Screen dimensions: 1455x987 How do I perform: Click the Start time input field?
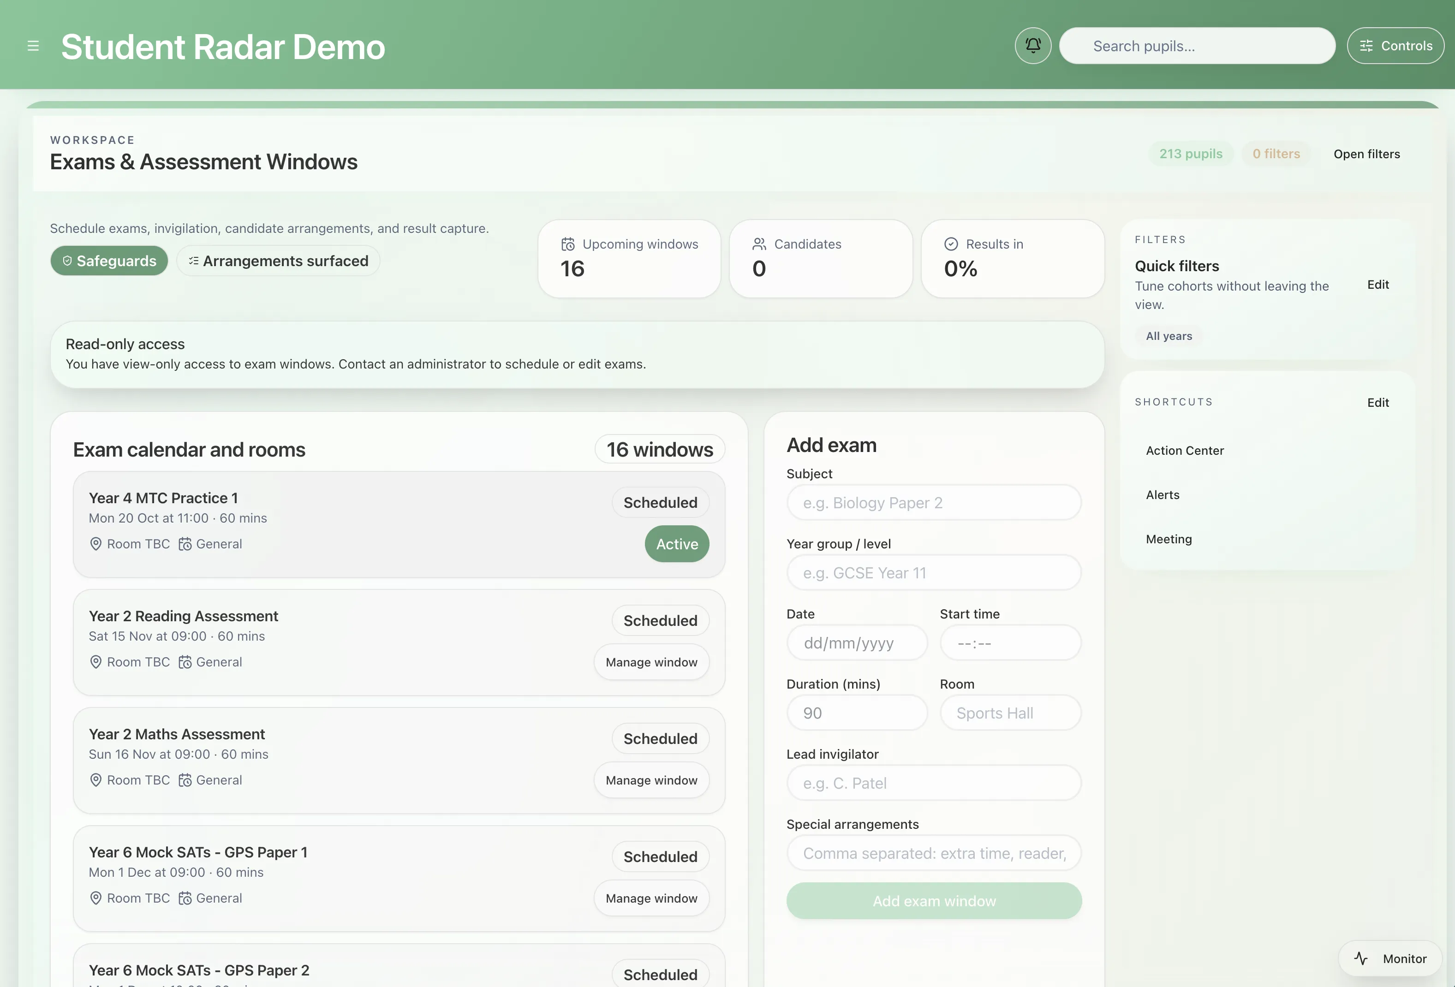point(1009,643)
